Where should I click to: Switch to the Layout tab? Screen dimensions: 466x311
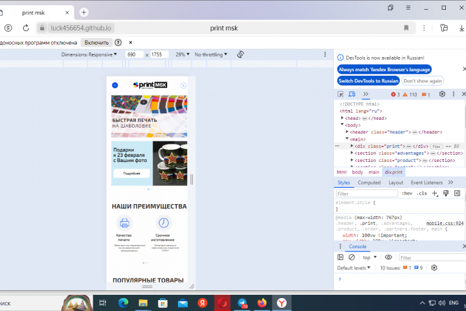(396, 183)
